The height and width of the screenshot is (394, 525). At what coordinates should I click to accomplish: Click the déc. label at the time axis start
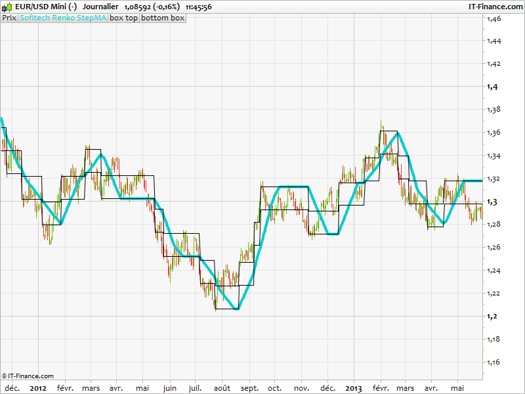coord(12,388)
